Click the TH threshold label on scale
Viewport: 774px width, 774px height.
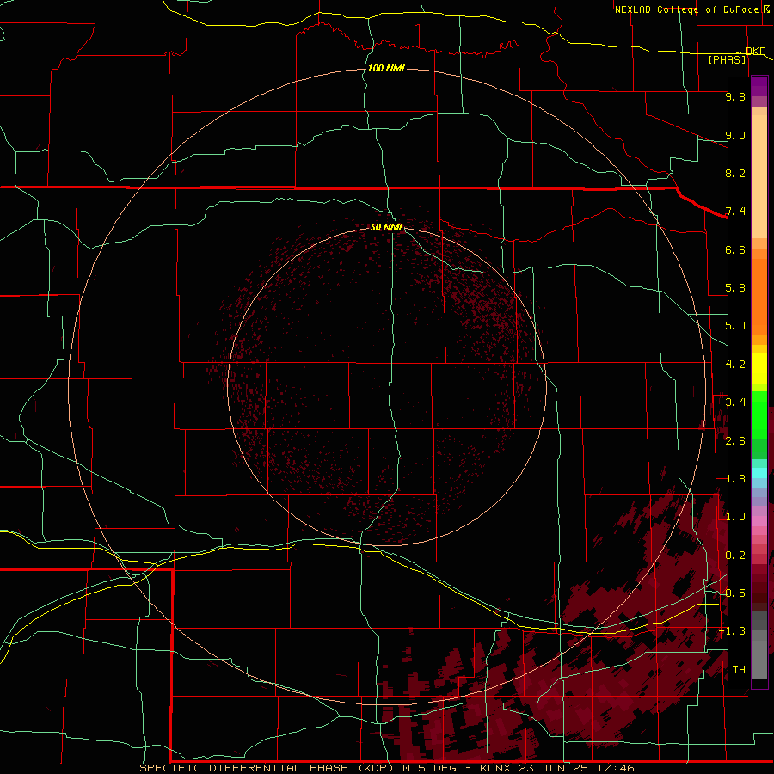pos(739,670)
